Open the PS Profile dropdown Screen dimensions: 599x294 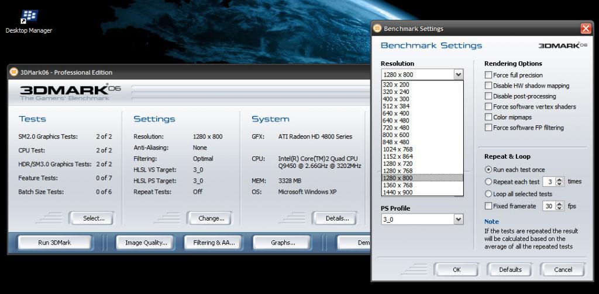pos(459,219)
